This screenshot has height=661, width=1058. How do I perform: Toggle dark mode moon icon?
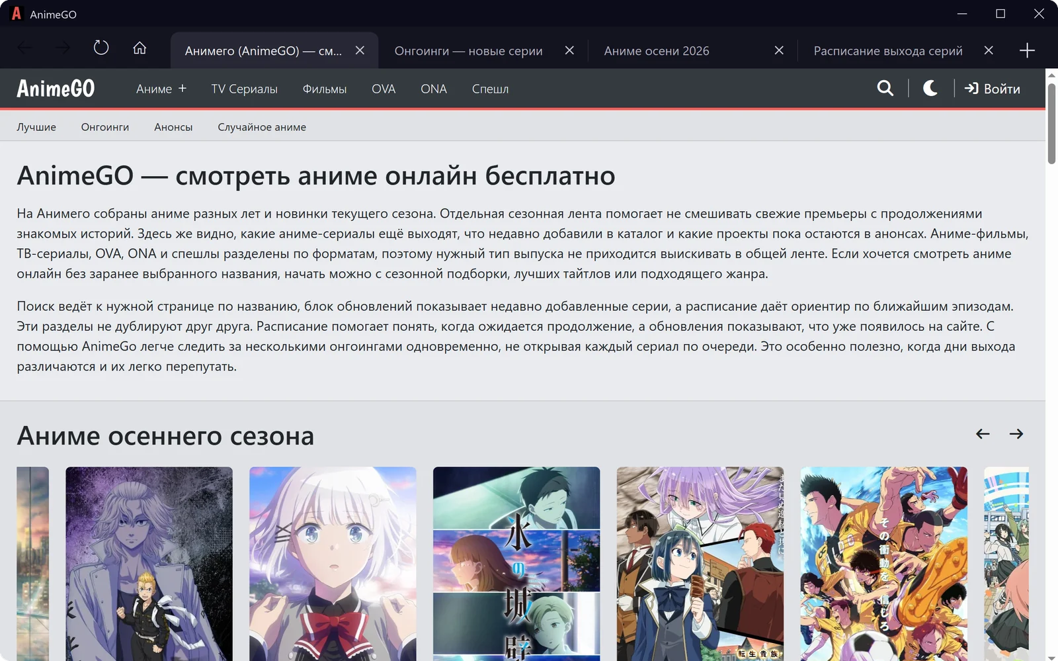930,88
